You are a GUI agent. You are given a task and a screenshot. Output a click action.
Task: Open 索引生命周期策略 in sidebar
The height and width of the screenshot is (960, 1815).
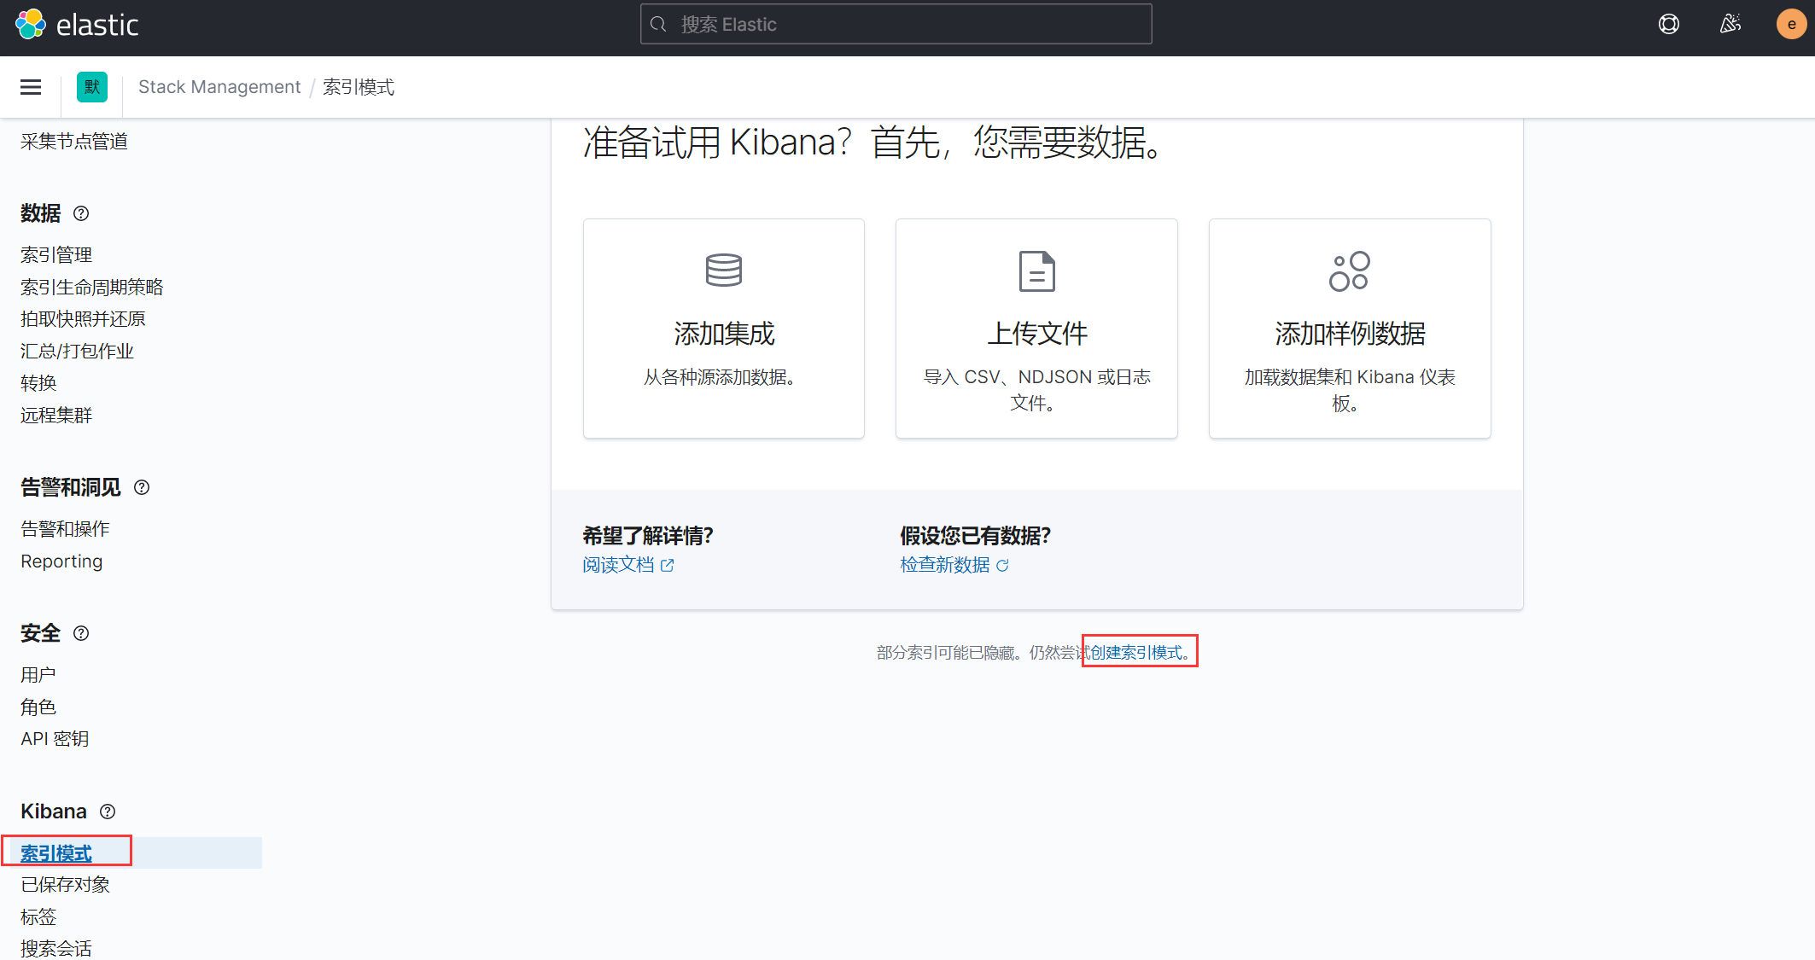[x=92, y=287]
